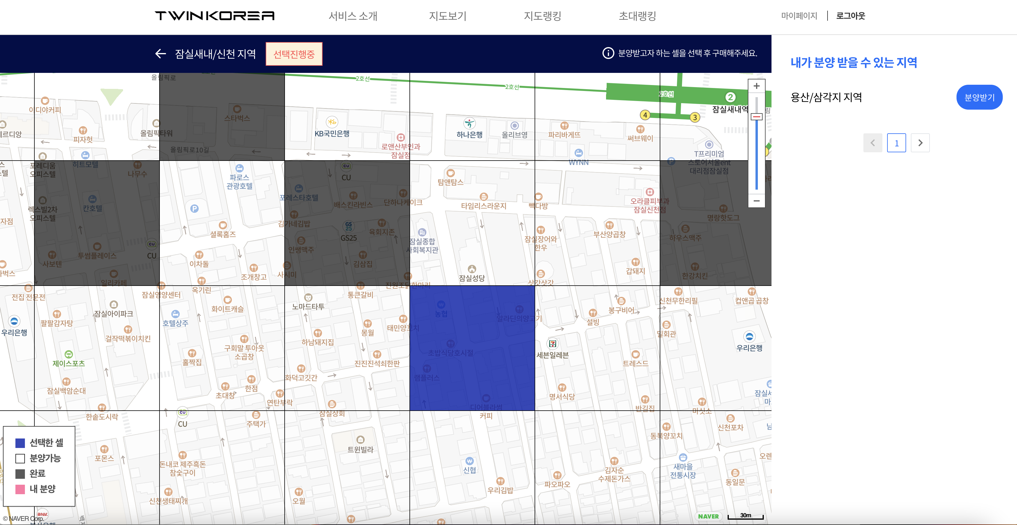The image size is (1017, 525).
Task: Click the GS25 store icon on map
Action: (x=348, y=226)
